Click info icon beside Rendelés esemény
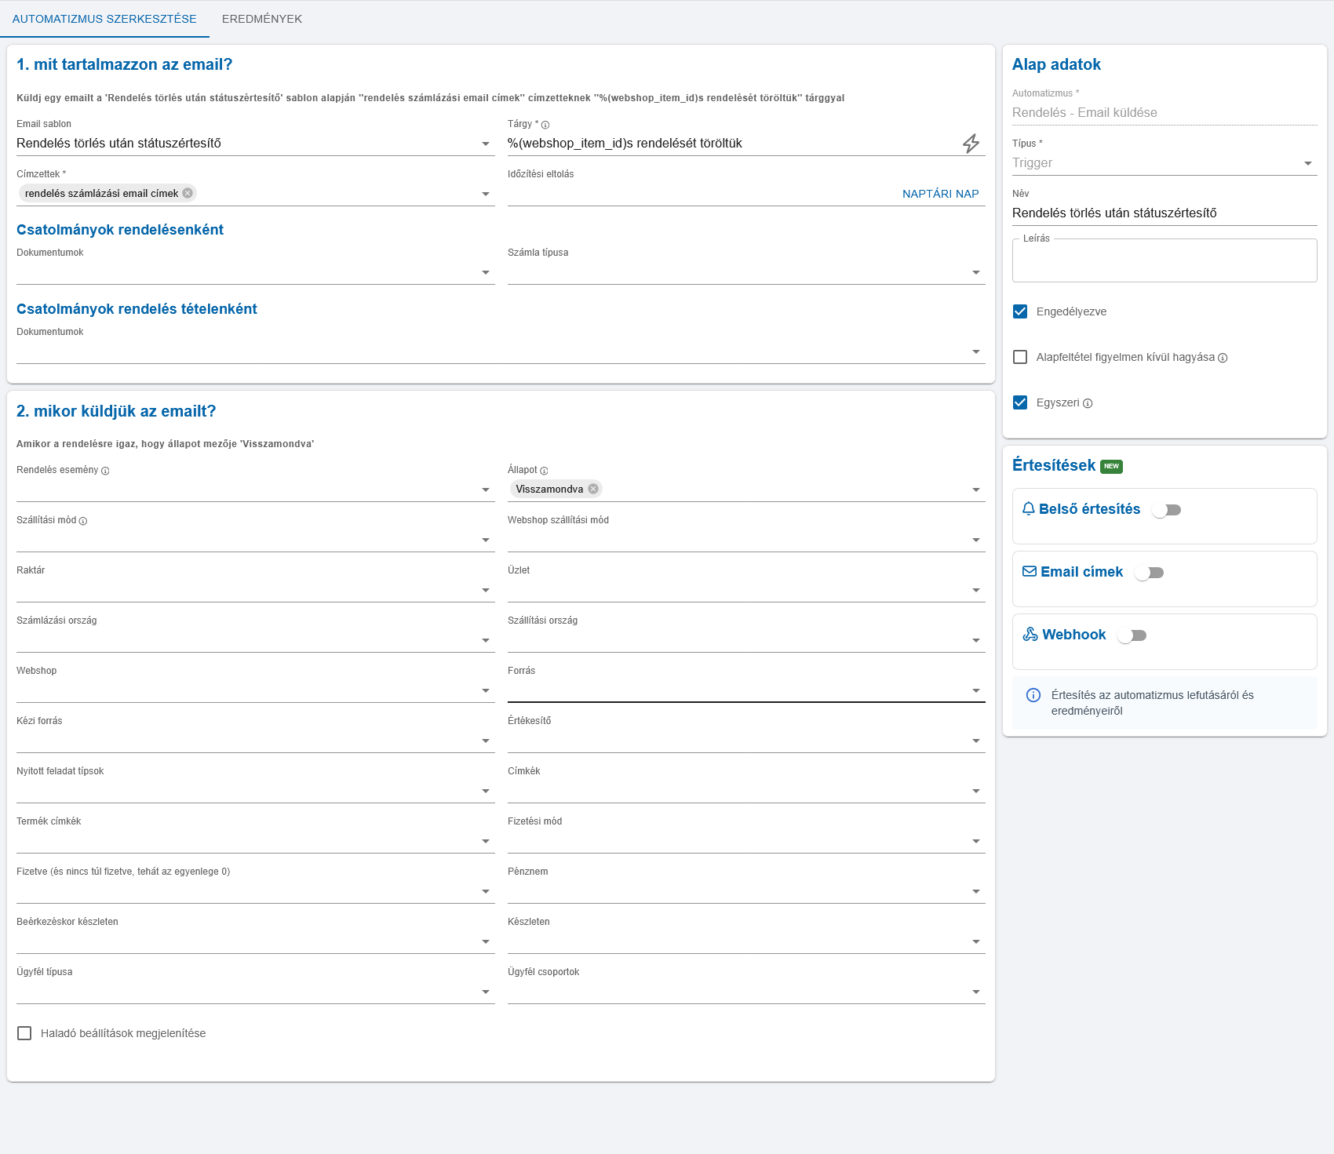This screenshot has height=1154, width=1334. click(105, 471)
